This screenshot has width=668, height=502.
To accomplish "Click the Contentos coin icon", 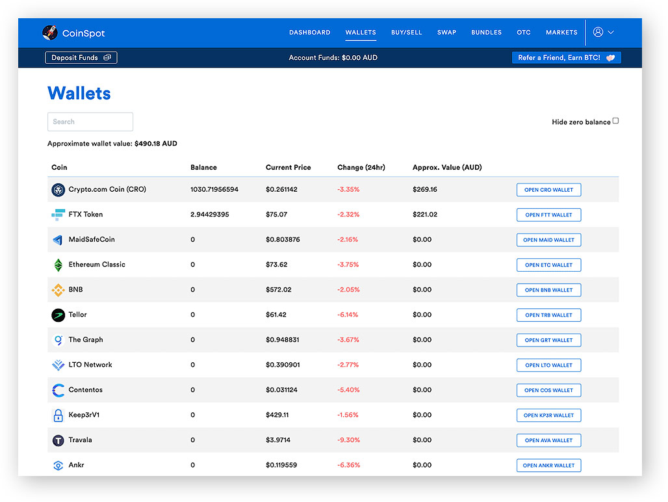I will [58, 390].
